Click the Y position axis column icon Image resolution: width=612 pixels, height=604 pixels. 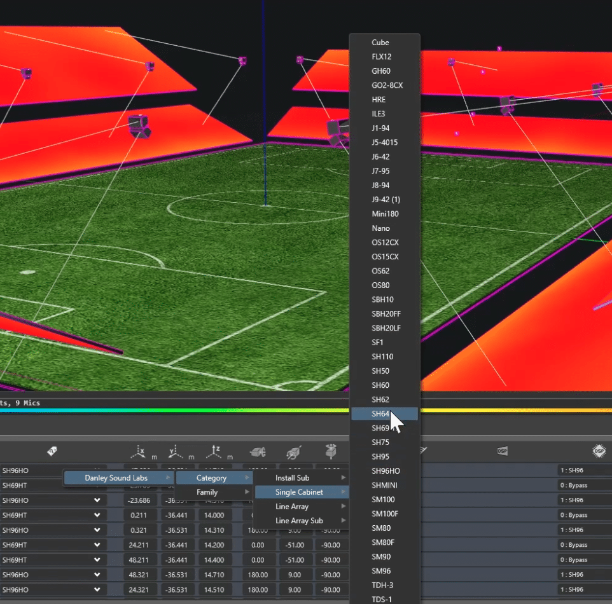176,452
